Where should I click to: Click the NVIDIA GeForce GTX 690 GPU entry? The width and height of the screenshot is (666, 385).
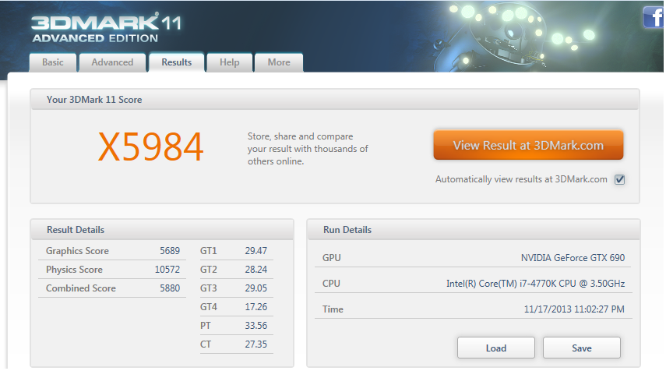(x=572, y=258)
